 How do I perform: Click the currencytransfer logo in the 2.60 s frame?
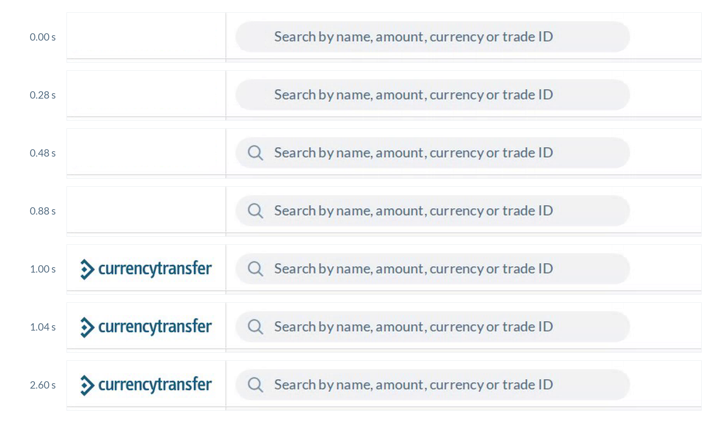(x=146, y=385)
